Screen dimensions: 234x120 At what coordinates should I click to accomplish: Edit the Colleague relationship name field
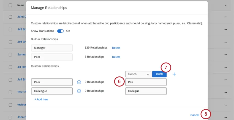point(52,91)
